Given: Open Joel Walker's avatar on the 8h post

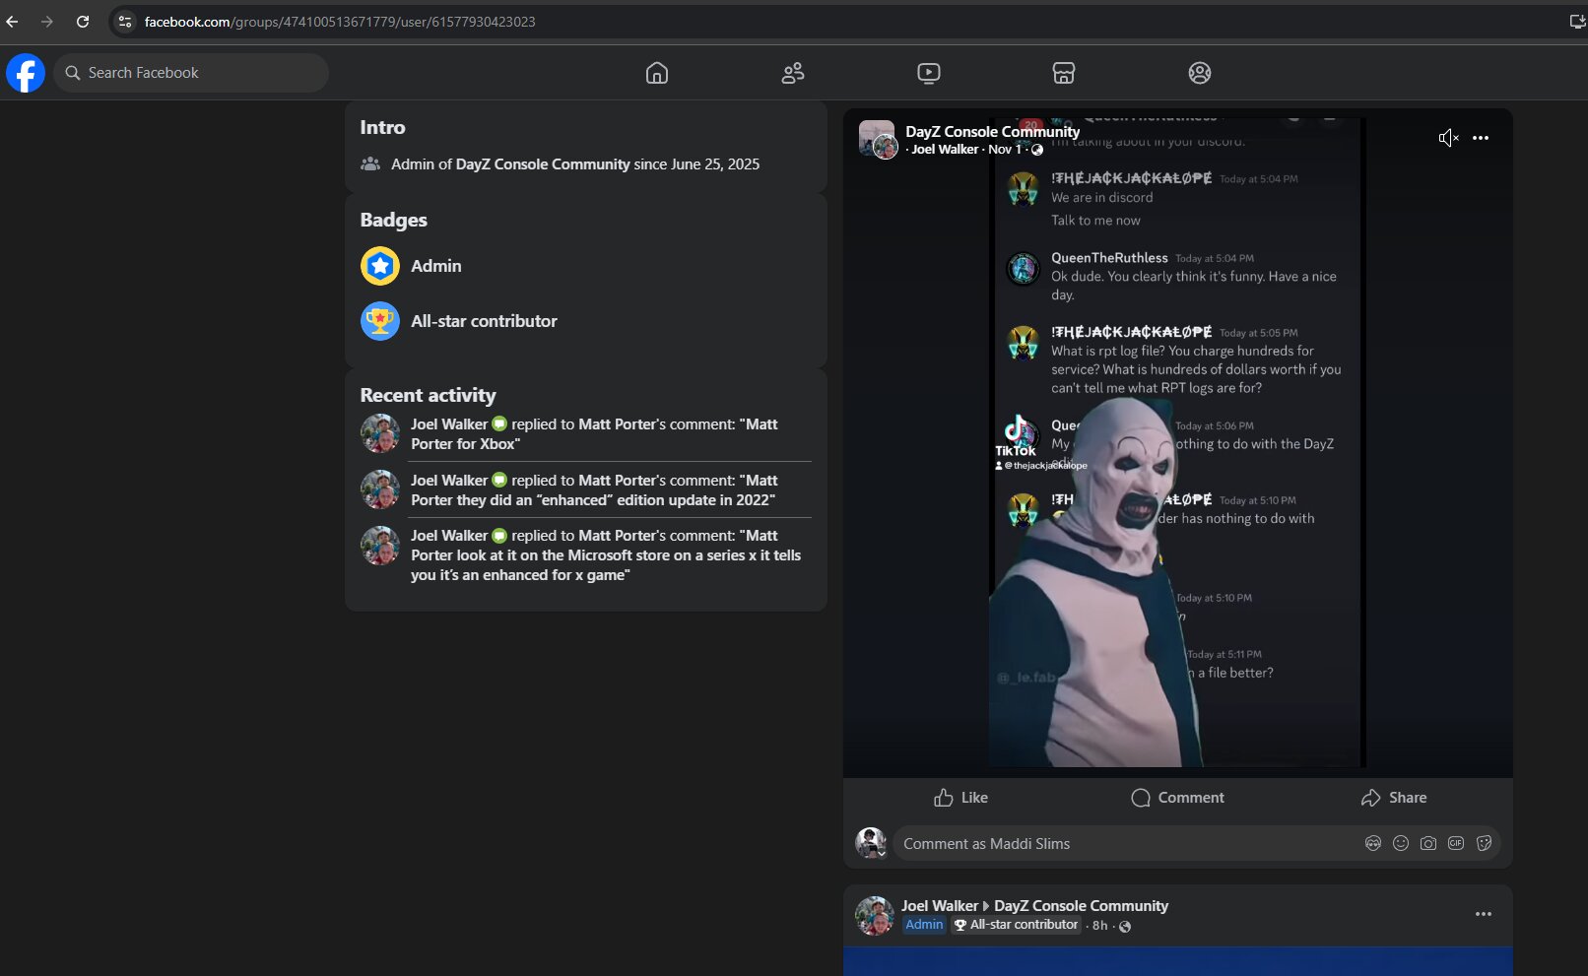Looking at the screenshot, I should click(x=875, y=916).
